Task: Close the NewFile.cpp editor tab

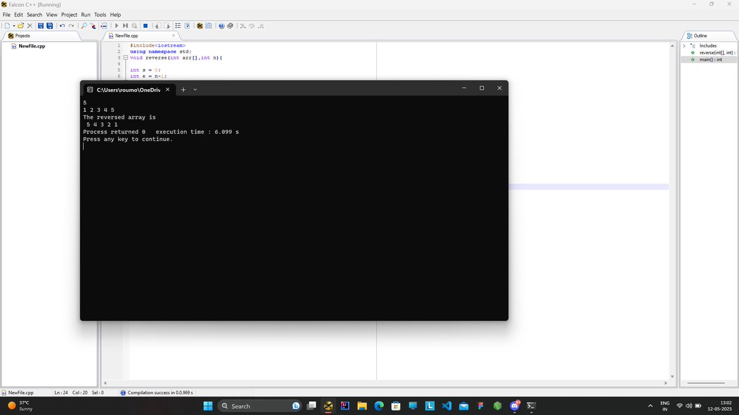Action: pos(174,36)
